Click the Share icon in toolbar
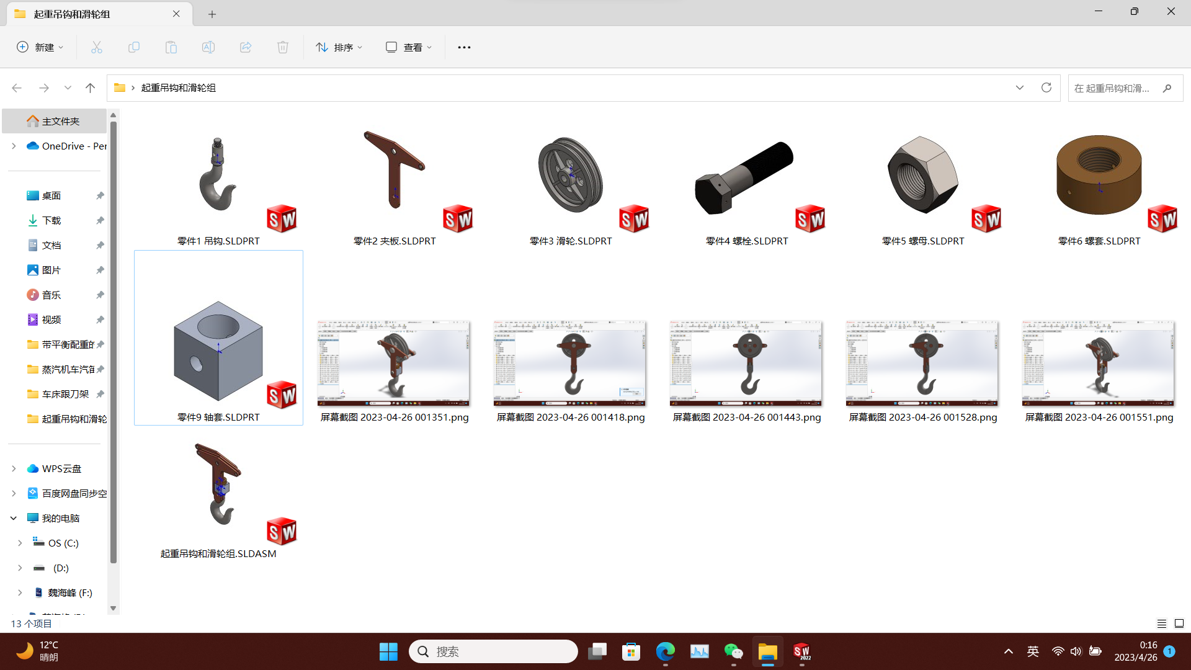 pos(246,47)
